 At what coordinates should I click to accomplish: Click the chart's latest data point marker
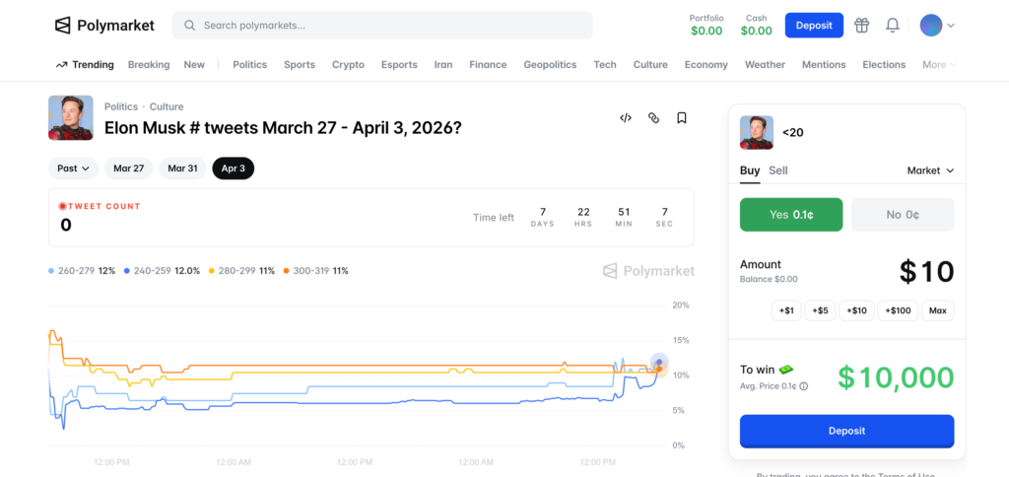(659, 363)
